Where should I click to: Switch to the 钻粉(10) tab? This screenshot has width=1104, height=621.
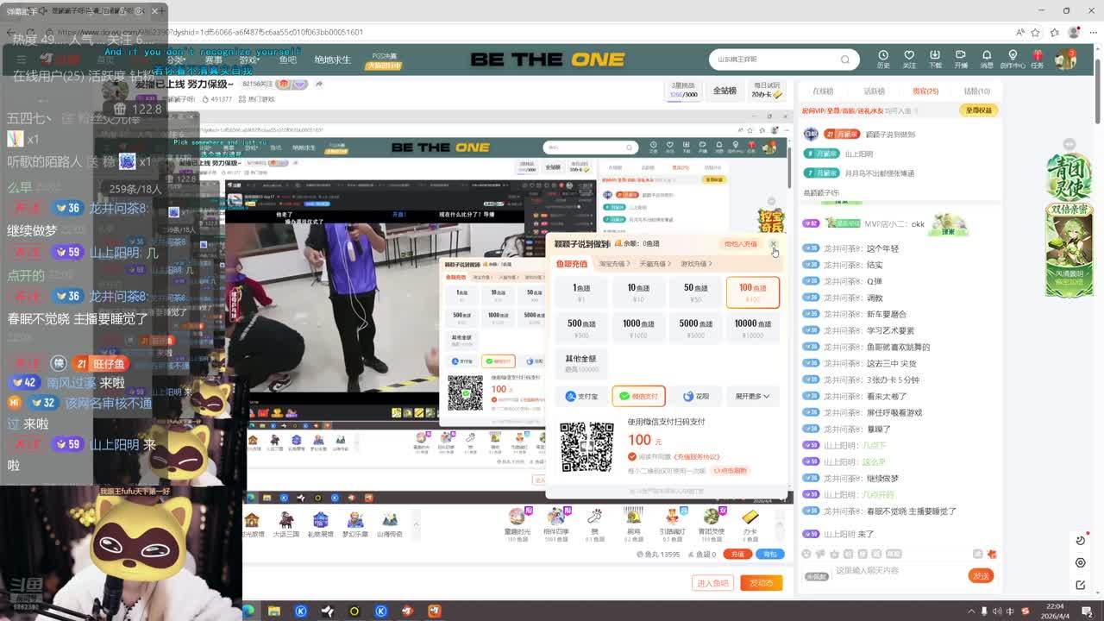point(976,91)
